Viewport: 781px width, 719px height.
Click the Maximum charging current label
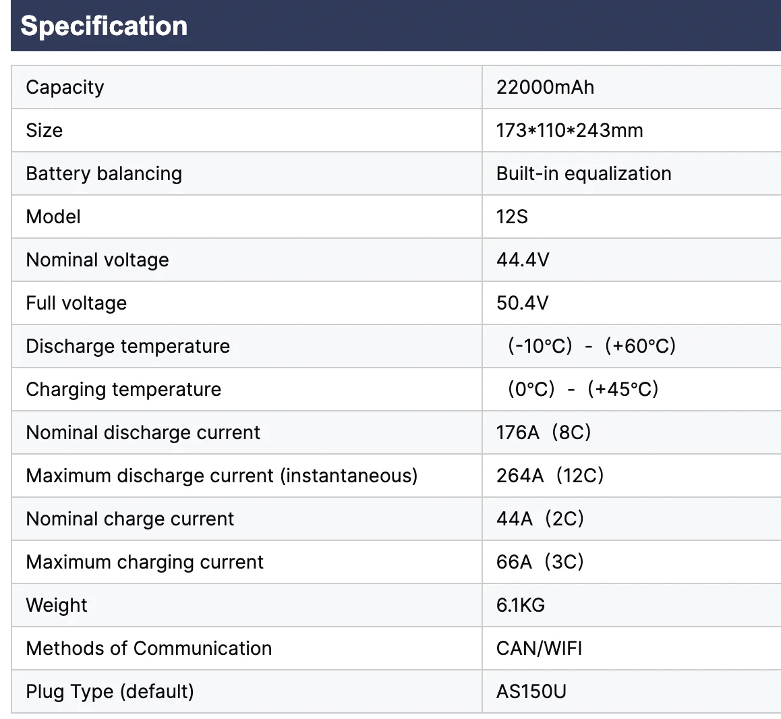point(144,562)
